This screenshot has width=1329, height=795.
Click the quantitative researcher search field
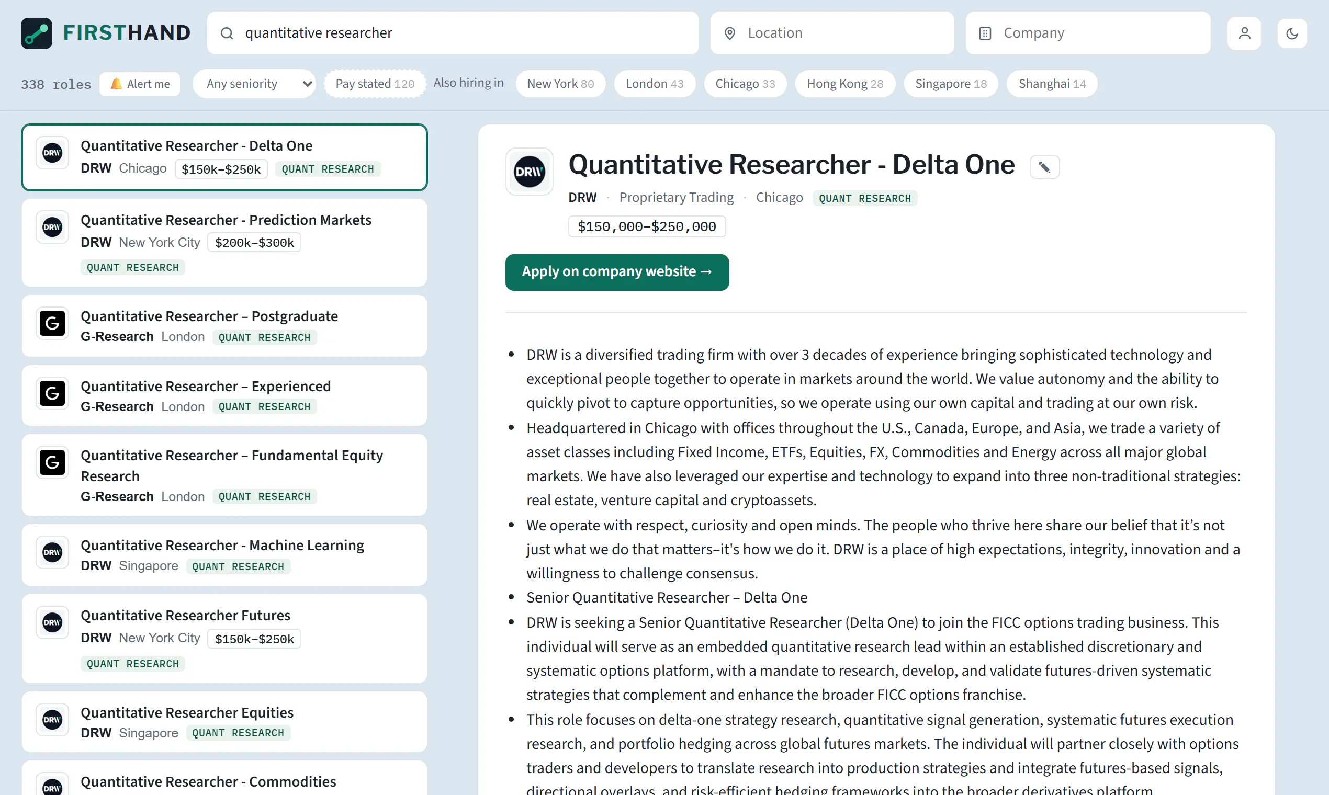453,33
